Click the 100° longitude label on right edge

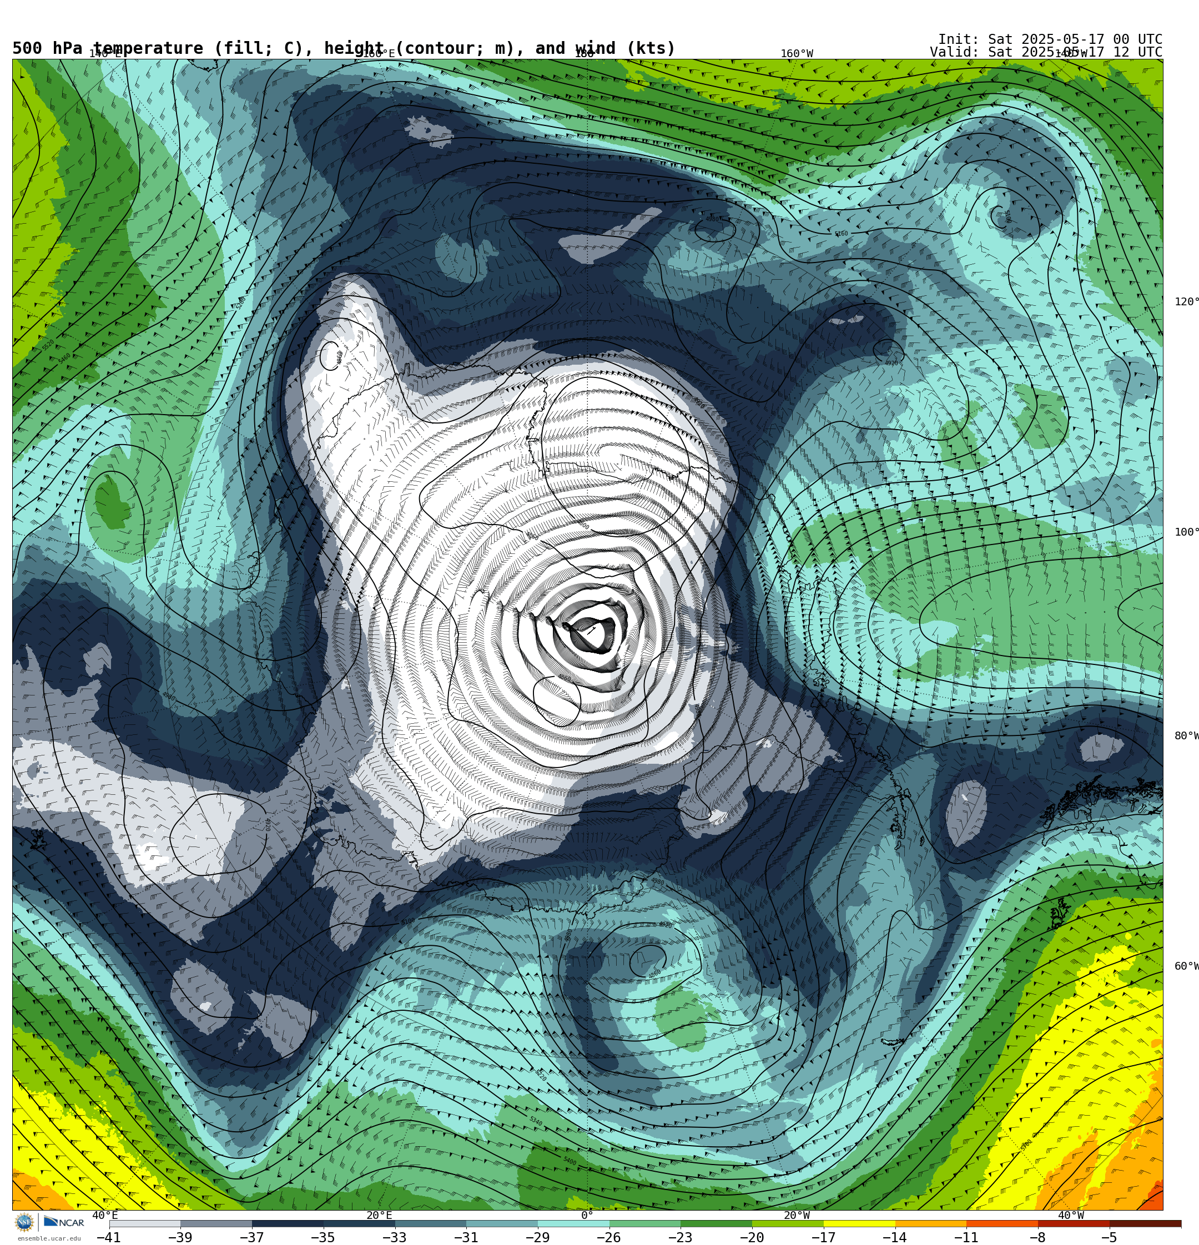1186,532
